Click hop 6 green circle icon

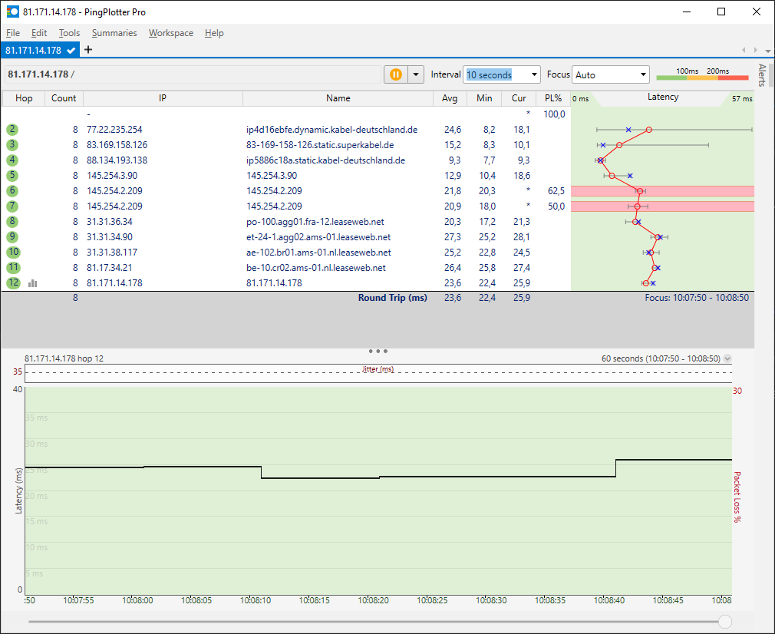click(12, 191)
